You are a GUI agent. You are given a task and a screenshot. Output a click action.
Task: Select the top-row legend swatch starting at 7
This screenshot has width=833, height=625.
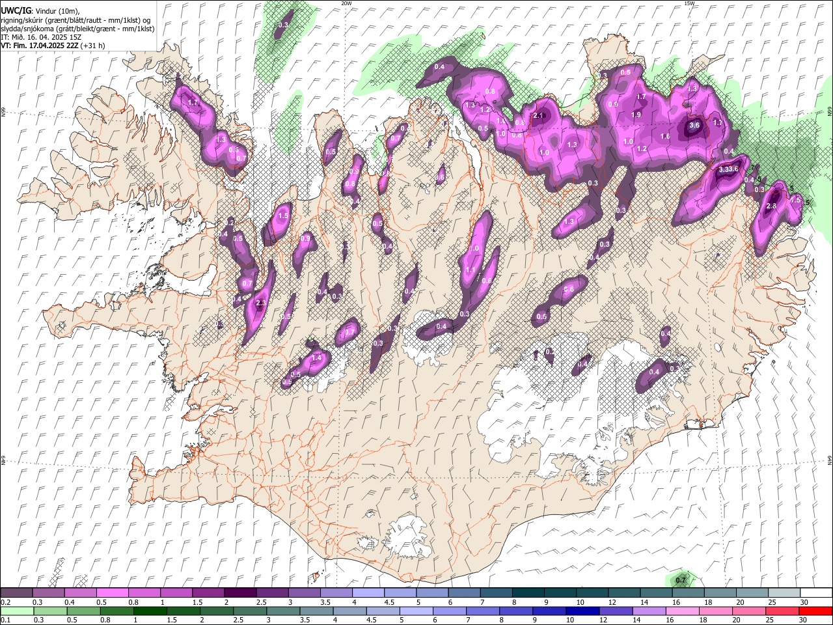(x=497, y=592)
